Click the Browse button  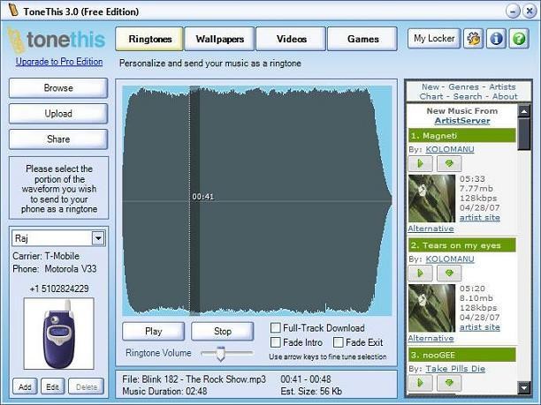tap(58, 88)
